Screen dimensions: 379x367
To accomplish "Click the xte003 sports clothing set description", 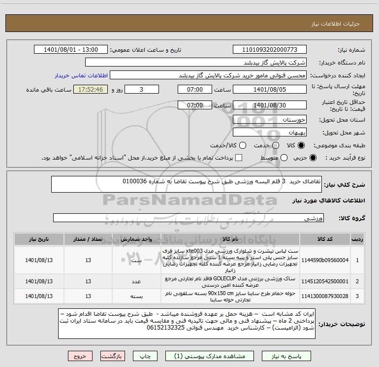I will tap(230, 260).
